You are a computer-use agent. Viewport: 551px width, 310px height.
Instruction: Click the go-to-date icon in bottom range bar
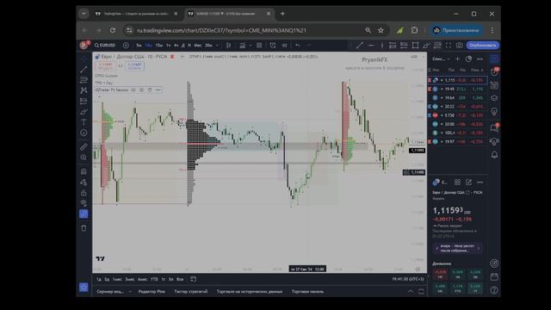(193, 279)
